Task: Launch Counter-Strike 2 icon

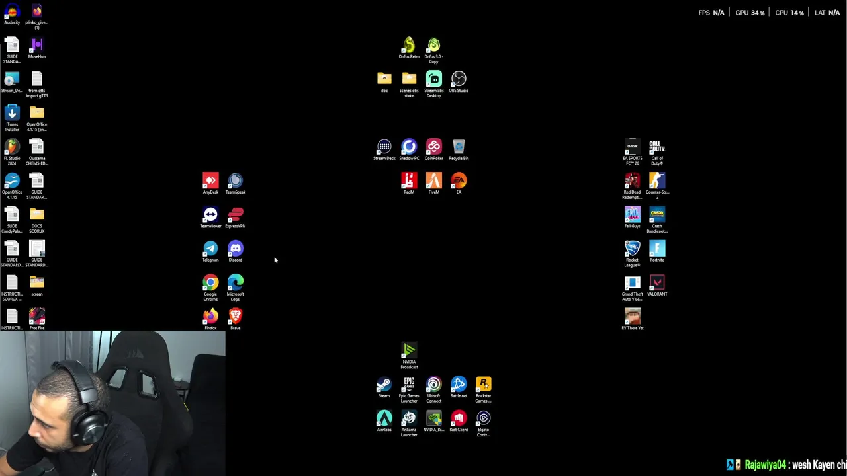Action: [x=657, y=186]
